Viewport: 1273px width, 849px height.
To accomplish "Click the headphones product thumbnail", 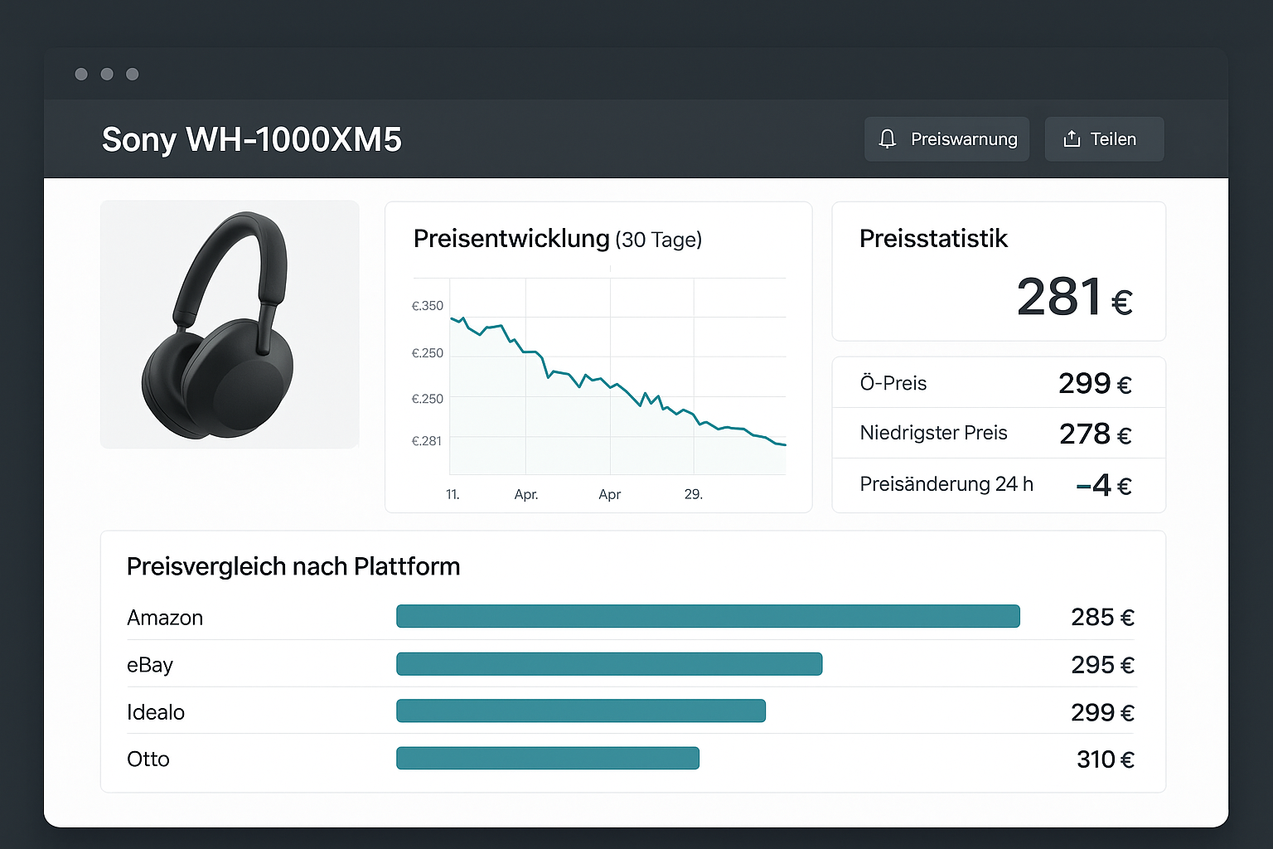I will tap(230, 323).
